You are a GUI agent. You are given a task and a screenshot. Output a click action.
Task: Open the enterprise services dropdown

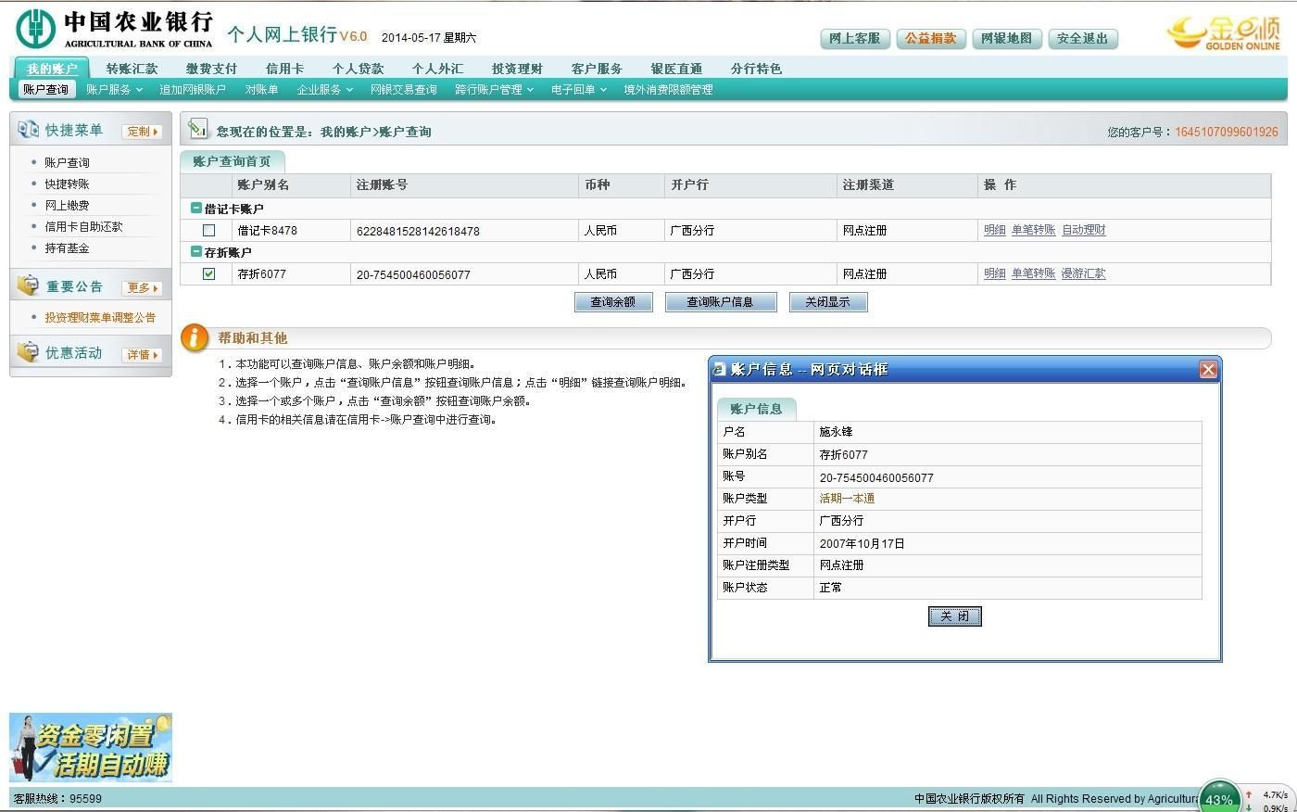point(324,90)
